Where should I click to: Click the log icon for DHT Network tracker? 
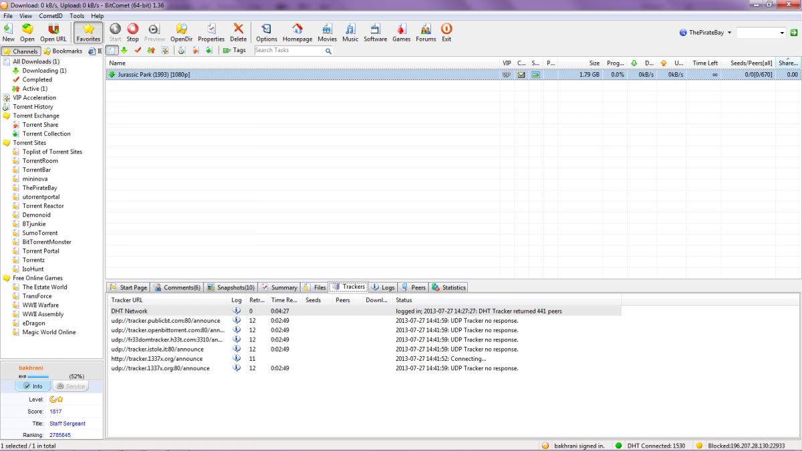237,311
